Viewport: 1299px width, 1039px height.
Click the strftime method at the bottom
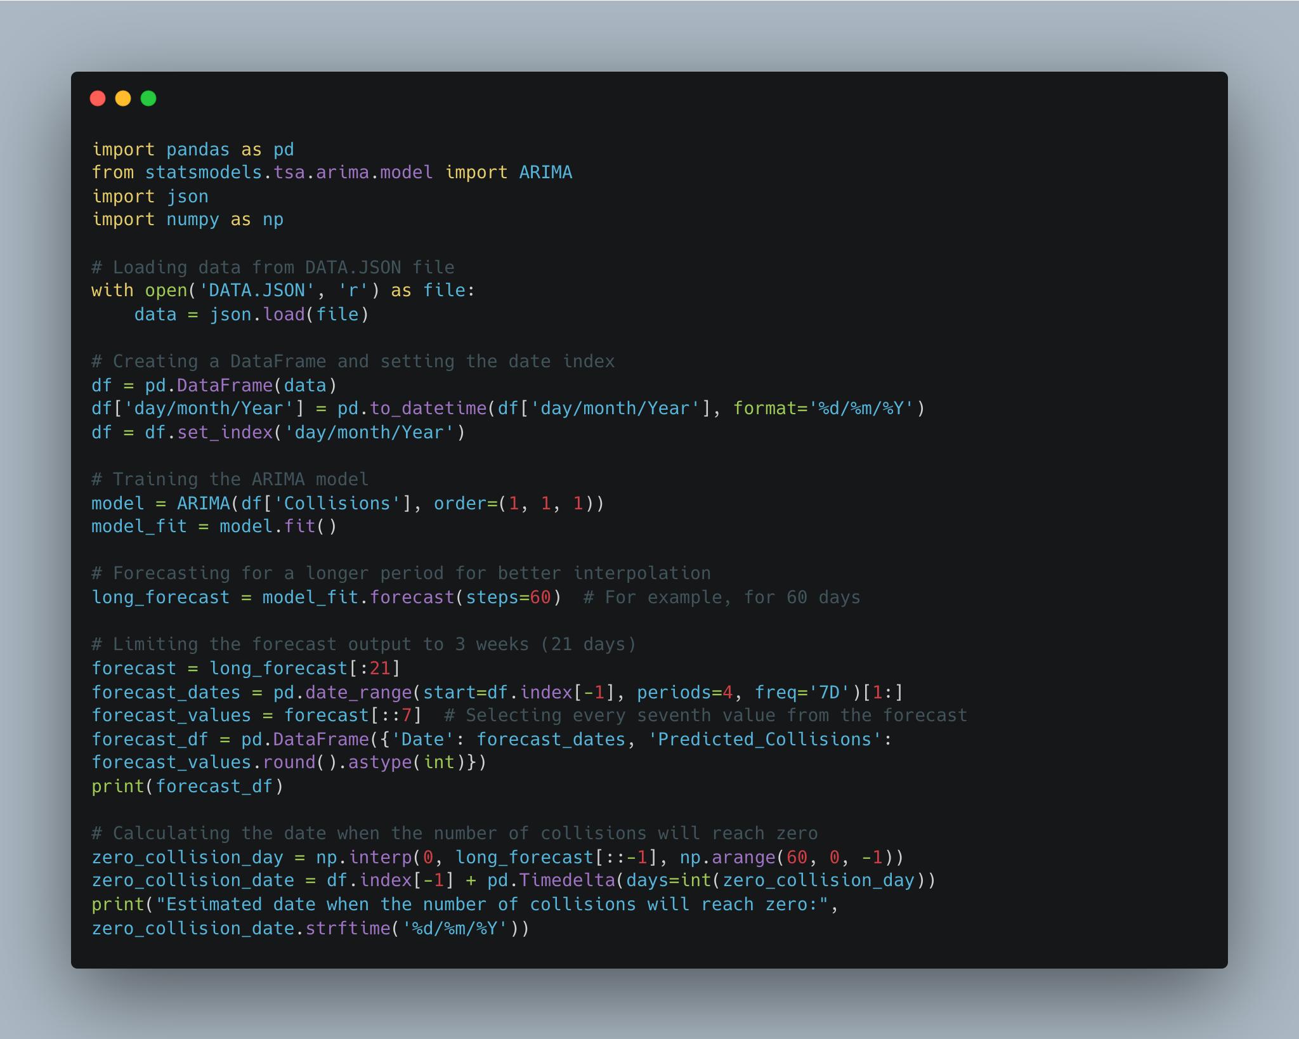pos(348,929)
